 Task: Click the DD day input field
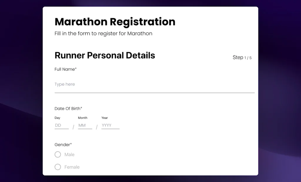tap(61, 125)
